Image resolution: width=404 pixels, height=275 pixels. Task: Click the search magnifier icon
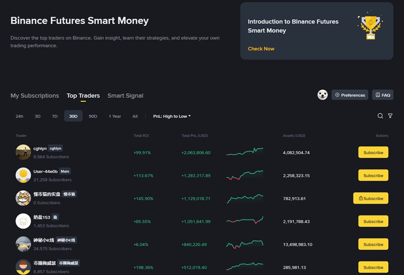[x=380, y=116]
